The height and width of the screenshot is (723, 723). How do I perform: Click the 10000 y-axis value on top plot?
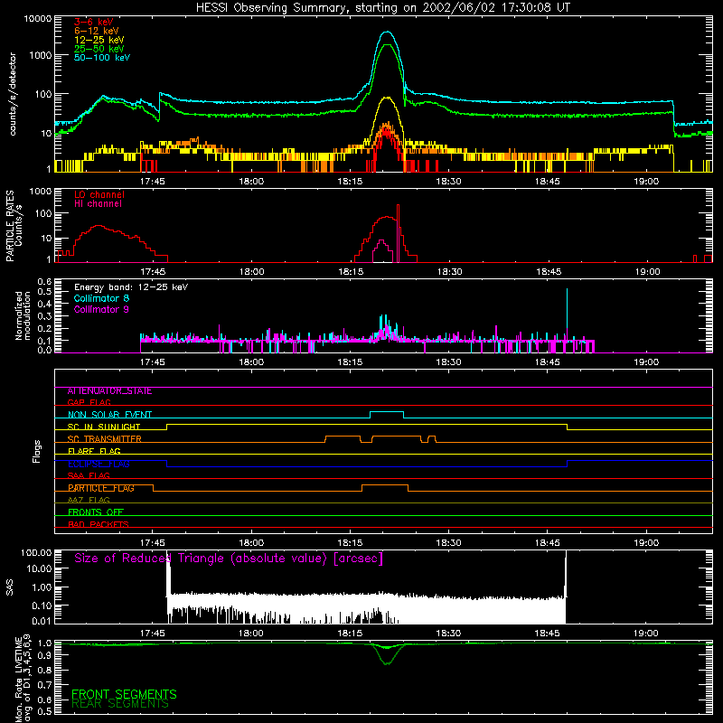point(38,19)
